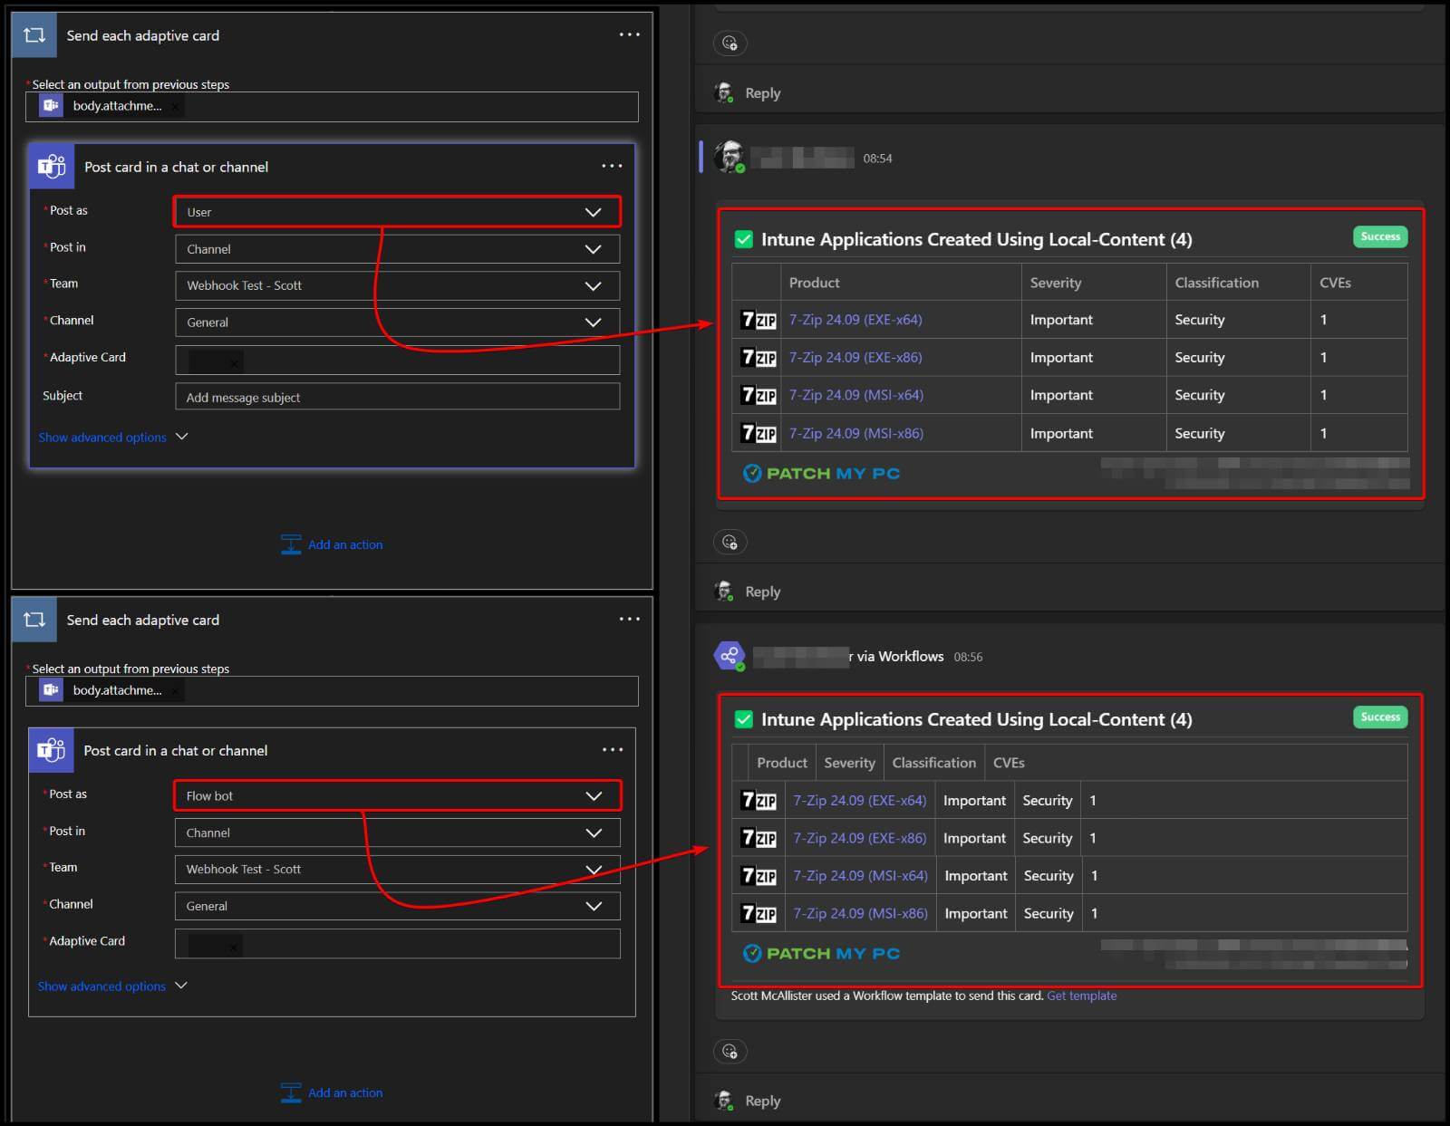Click 'Product' column header in top card

click(x=814, y=283)
